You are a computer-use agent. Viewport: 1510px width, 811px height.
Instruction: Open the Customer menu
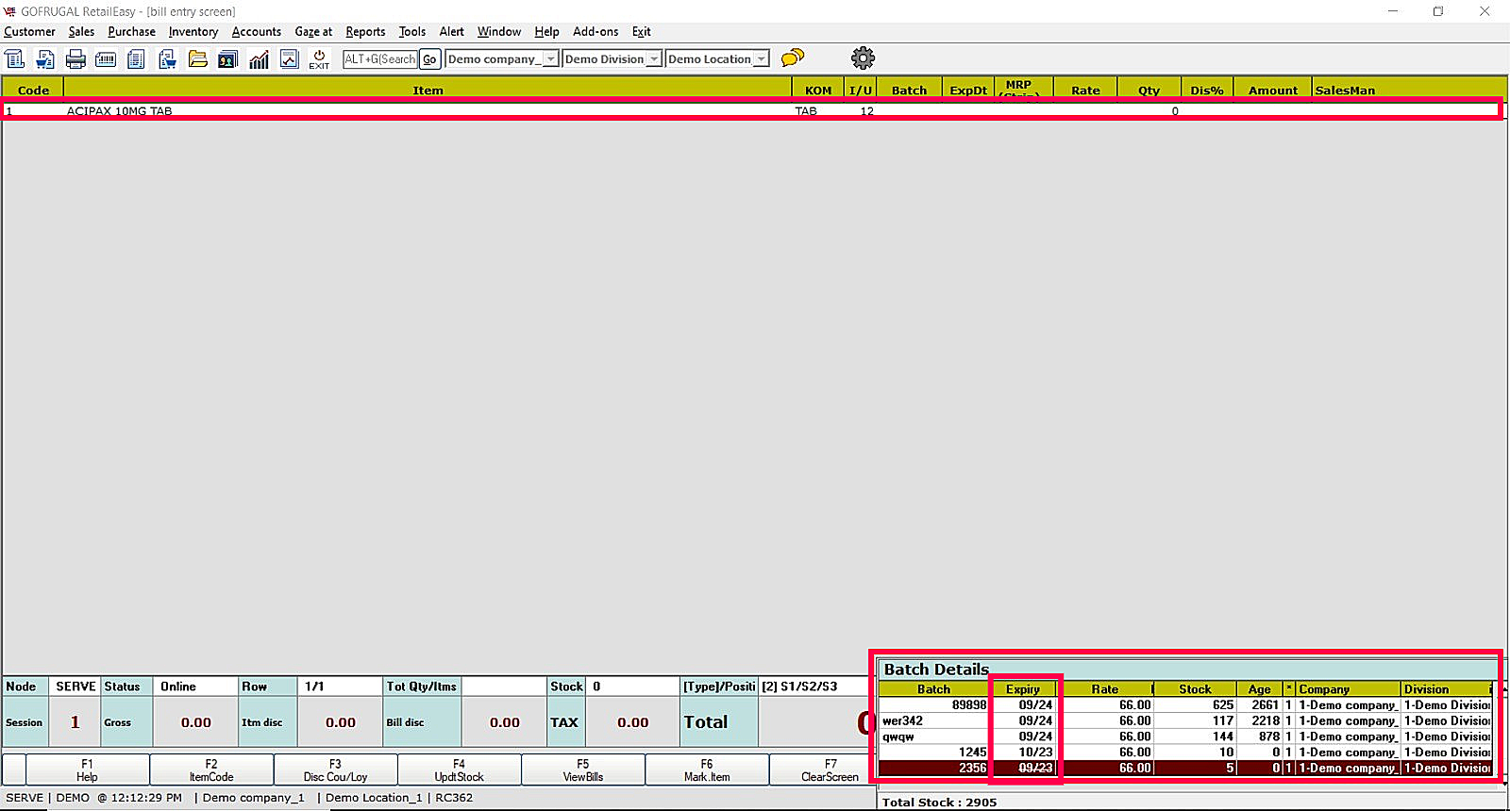click(x=29, y=31)
